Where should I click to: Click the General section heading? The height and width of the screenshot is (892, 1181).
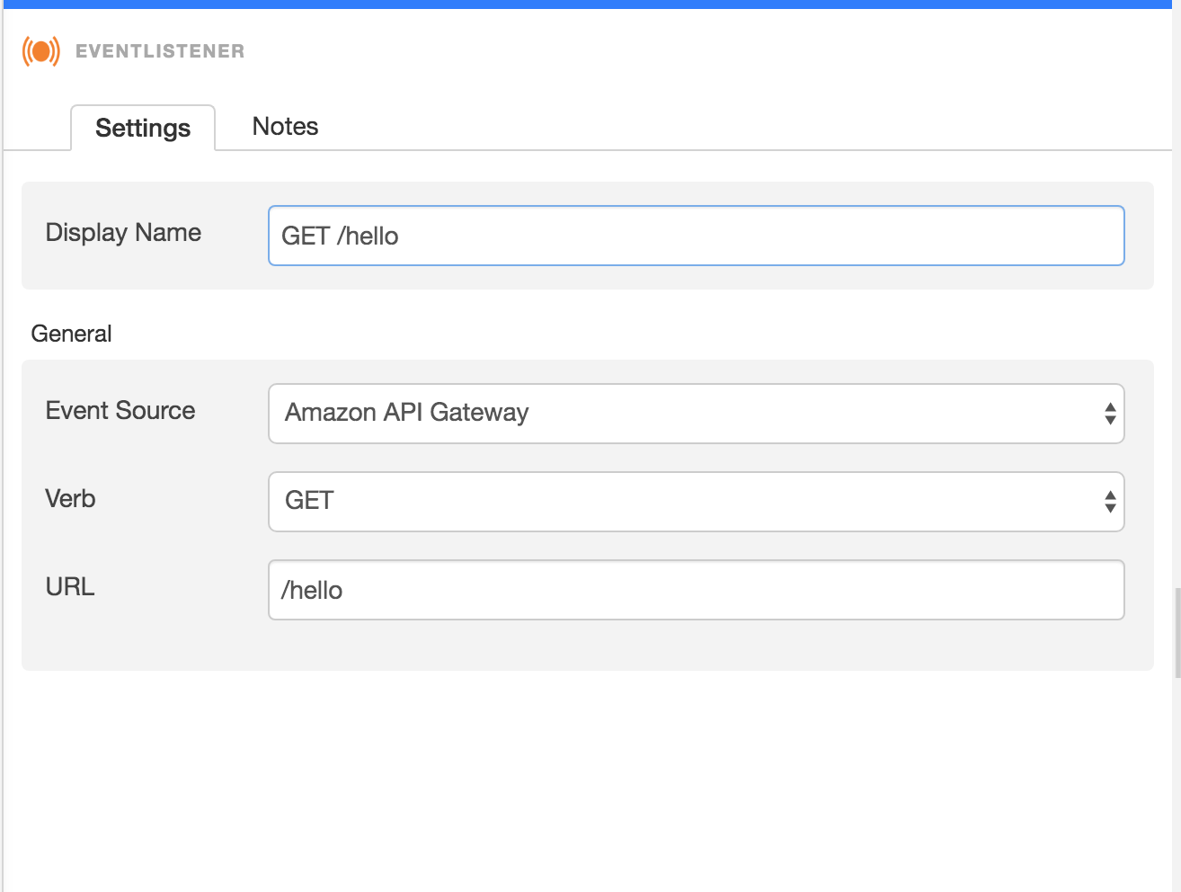click(x=71, y=334)
